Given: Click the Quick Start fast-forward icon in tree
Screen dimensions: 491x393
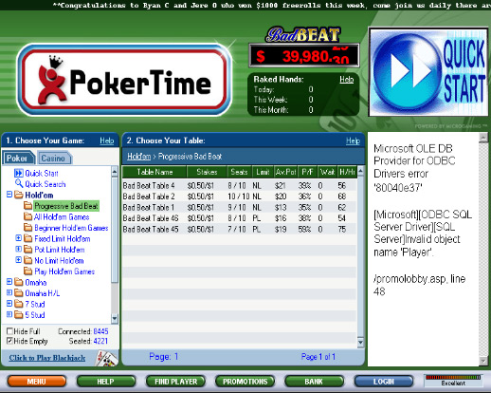Looking at the screenshot, I should click(19, 173).
